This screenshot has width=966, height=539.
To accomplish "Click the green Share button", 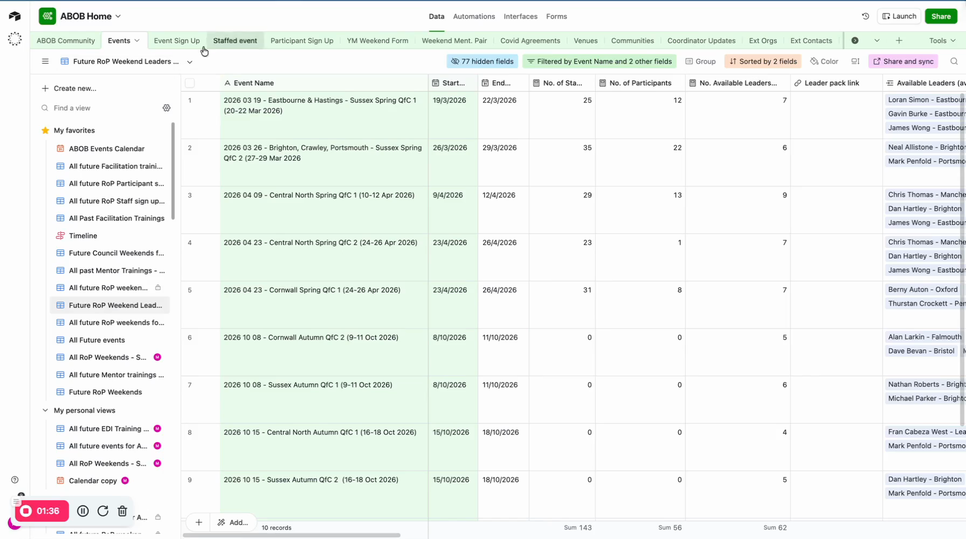I will click(x=941, y=16).
